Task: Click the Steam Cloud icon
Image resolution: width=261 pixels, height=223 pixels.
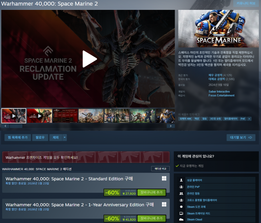Action: point(181,219)
